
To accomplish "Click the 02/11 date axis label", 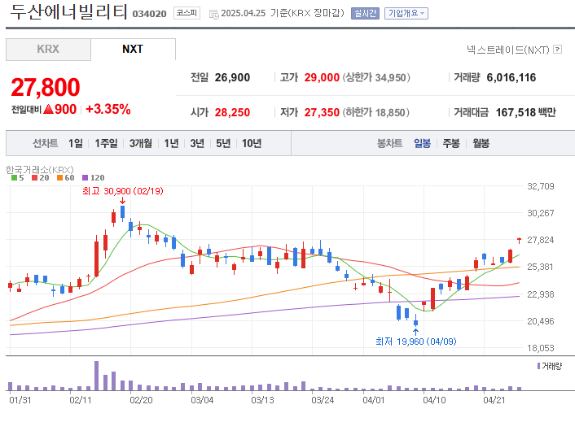I will (81, 400).
